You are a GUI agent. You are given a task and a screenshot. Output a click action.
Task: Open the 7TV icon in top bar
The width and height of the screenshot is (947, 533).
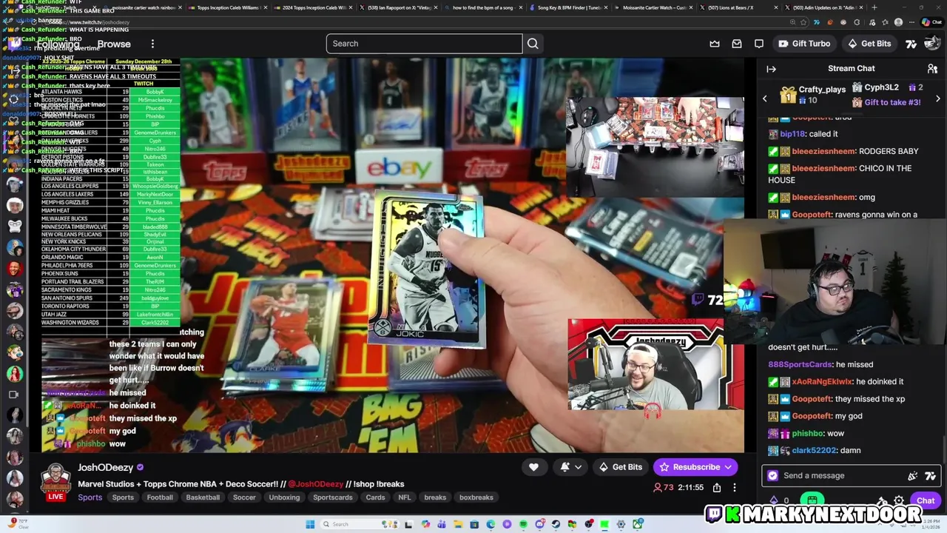point(911,44)
